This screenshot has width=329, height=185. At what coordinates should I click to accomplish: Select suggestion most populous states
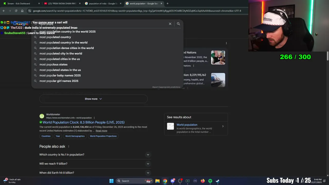107,64
